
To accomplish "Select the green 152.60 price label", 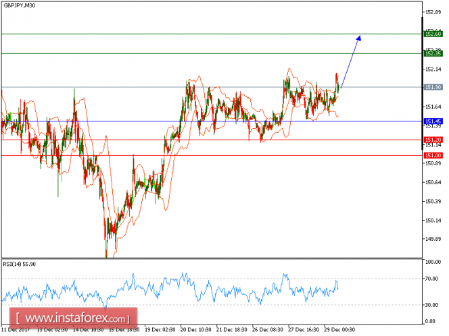I will 433,34.
